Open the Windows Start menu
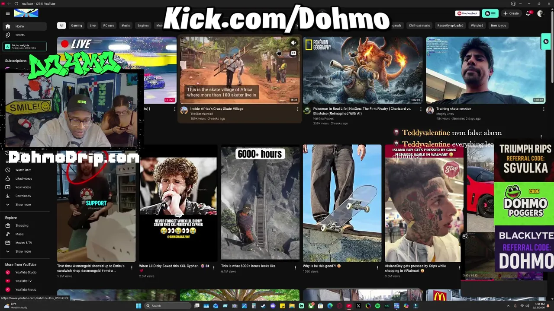554x311 pixels. (138, 306)
